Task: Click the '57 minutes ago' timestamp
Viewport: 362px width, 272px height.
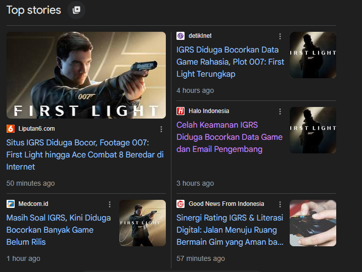Action: pos(201,258)
